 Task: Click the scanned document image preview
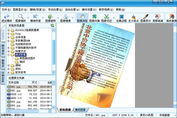(96, 65)
